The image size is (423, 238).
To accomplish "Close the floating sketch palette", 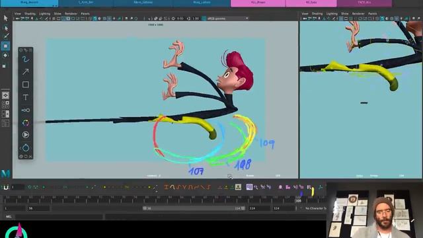I will pos(30,157).
